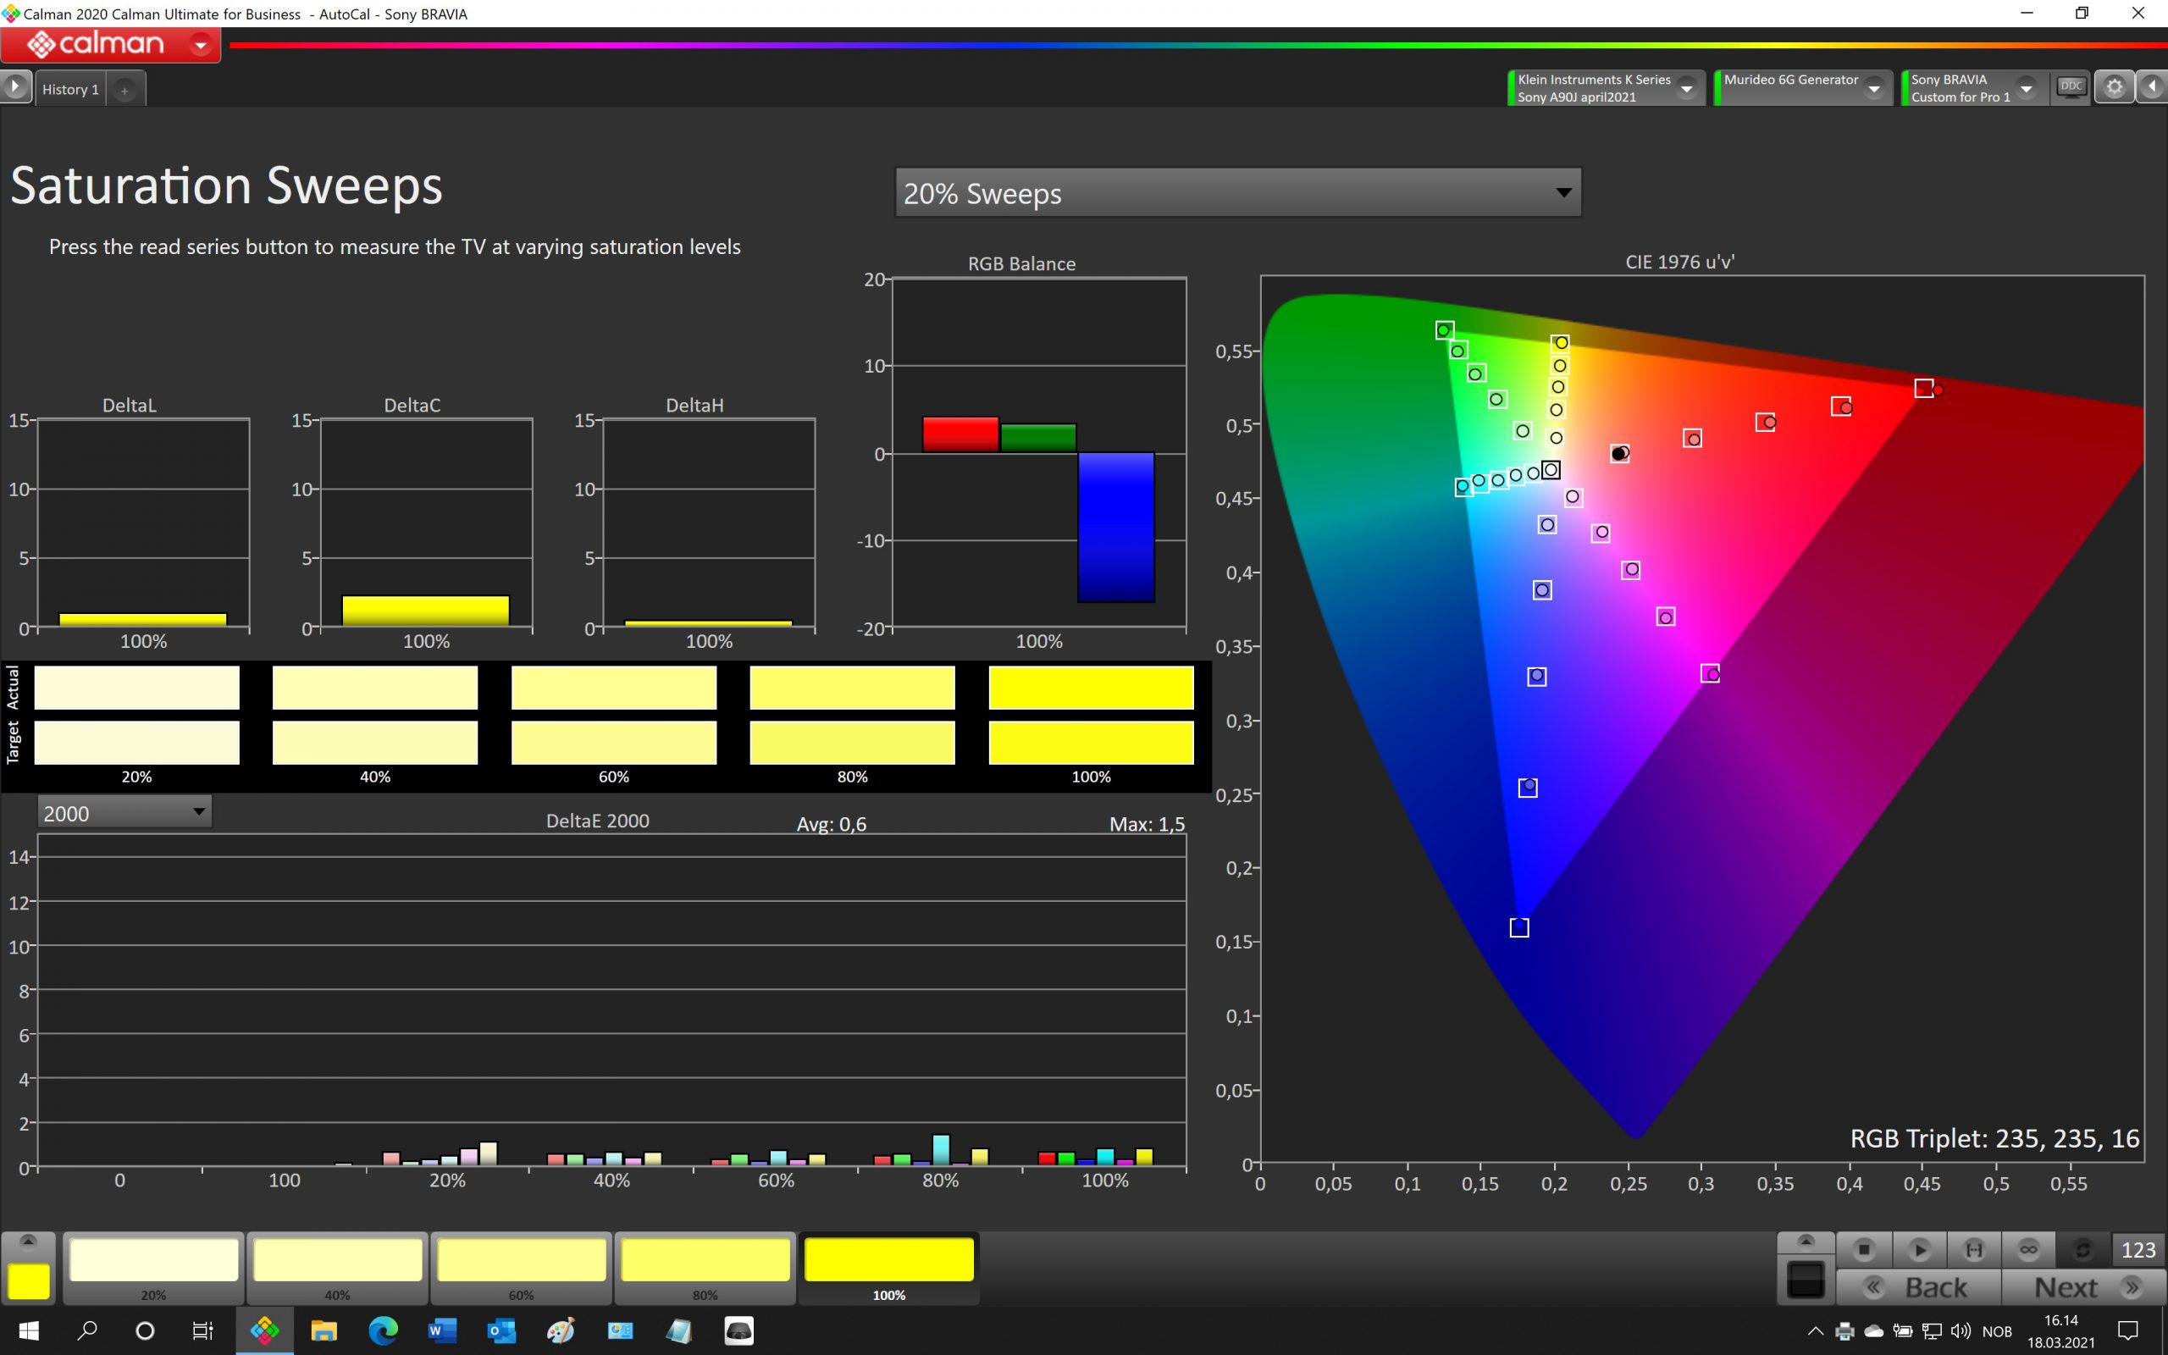Add a new history tab
The width and height of the screenshot is (2168, 1355).
click(124, 91)
